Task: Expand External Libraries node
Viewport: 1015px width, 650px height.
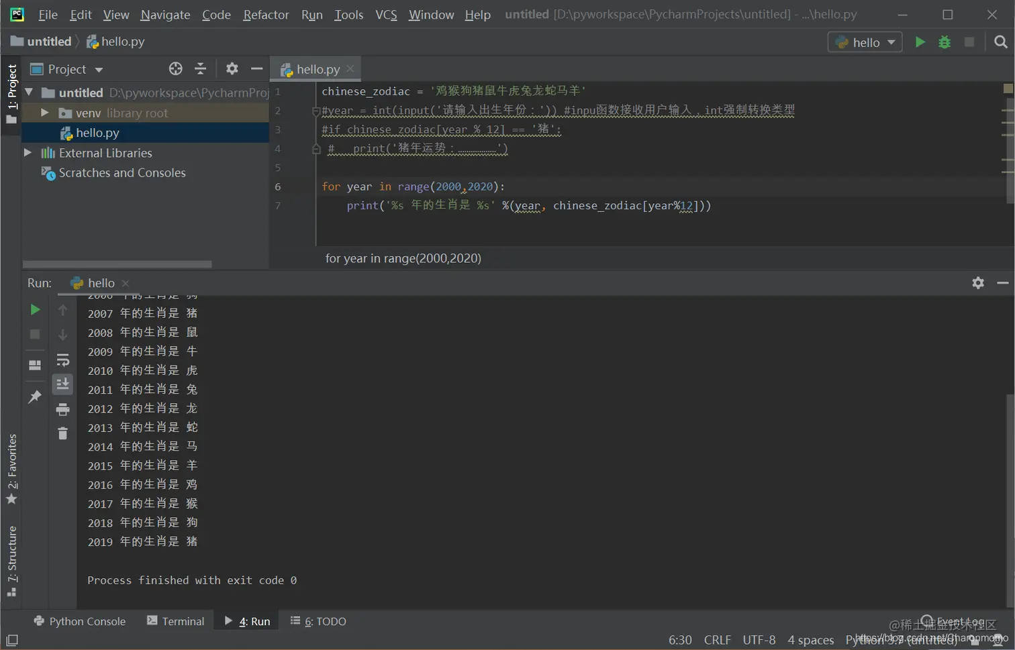Action: pyautogui.click(x=28, y=152)
